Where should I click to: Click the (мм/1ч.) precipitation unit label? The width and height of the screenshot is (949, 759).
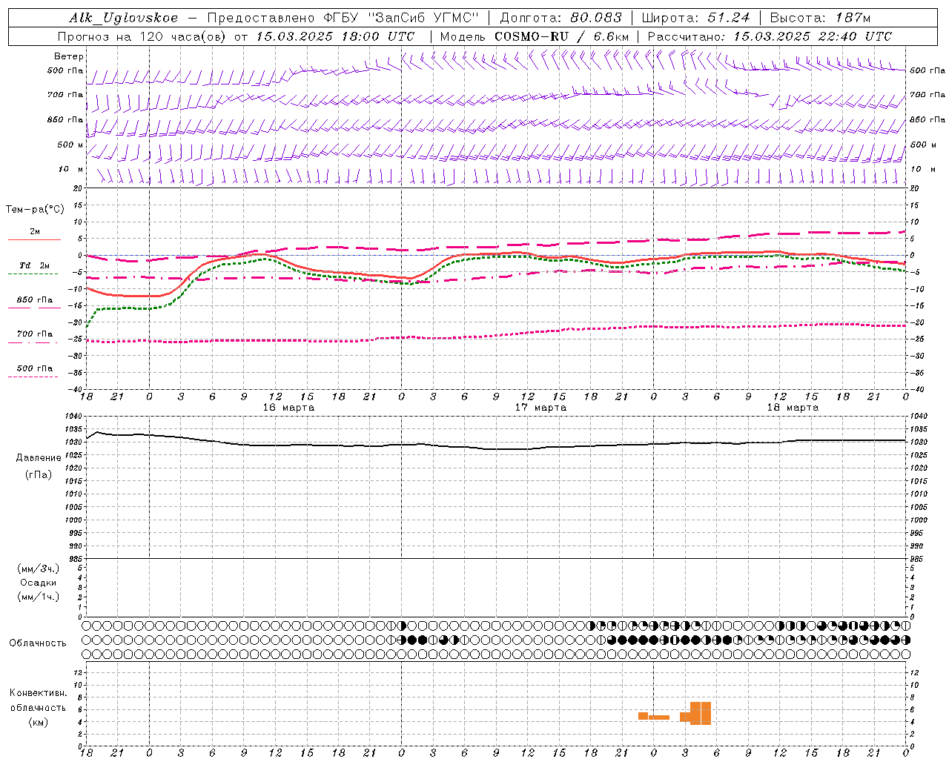39,597
